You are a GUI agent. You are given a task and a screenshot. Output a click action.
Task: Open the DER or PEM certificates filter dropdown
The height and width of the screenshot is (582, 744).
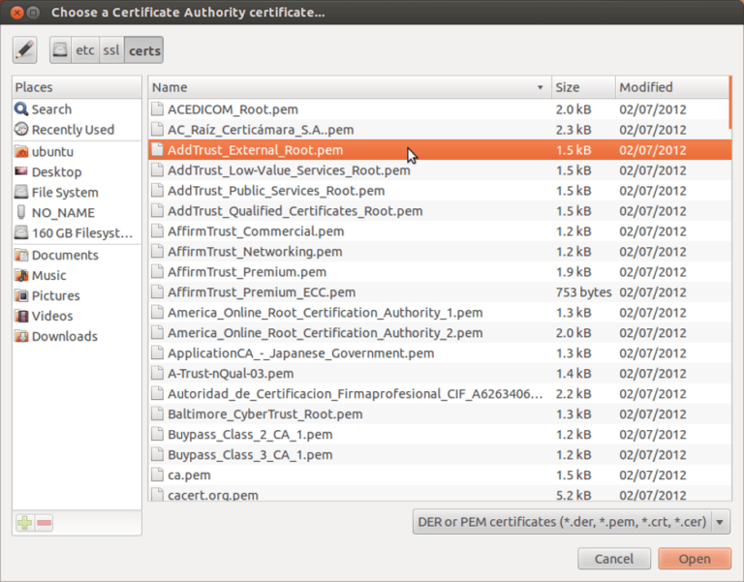571,522
